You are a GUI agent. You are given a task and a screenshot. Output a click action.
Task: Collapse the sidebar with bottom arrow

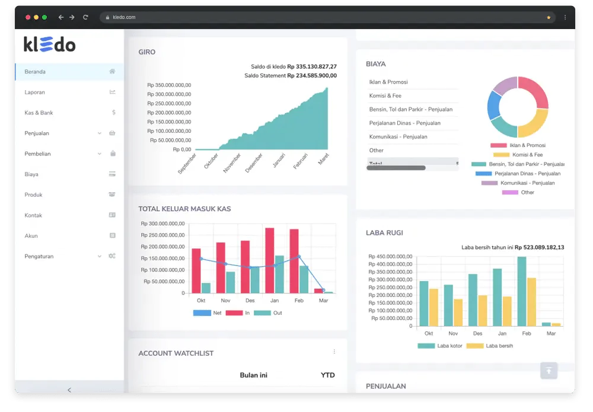pos(69,389)
